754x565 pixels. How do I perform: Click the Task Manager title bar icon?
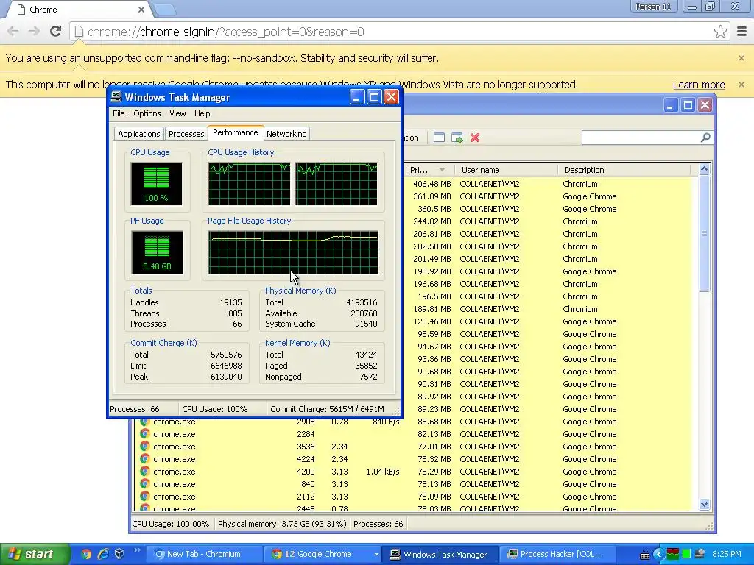tap(116, 97)
